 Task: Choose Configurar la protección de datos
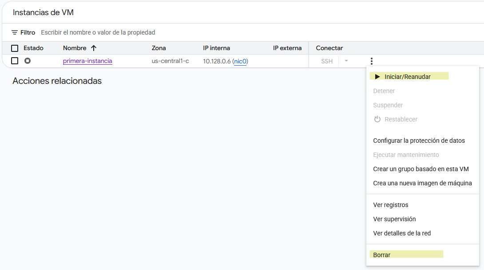(419, 141)
